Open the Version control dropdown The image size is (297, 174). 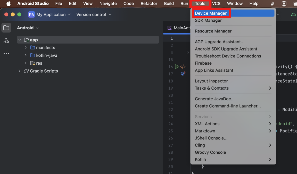(94, 15)
